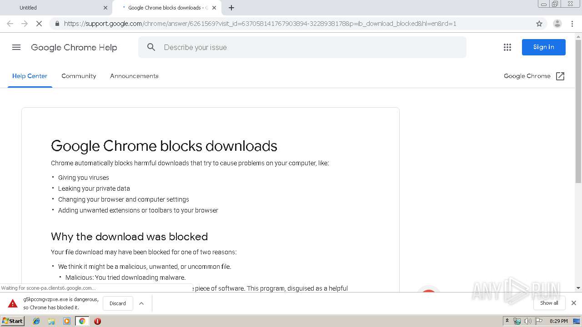Go back to the previous page

(10, 24)
